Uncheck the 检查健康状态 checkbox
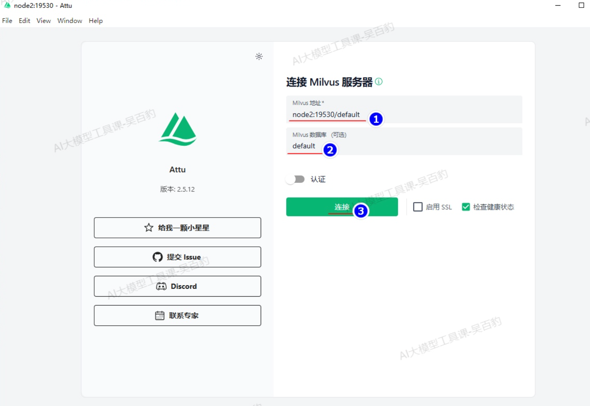Viewport: 590px width, 406px height. pyautogui.click(x=466, y=207)
